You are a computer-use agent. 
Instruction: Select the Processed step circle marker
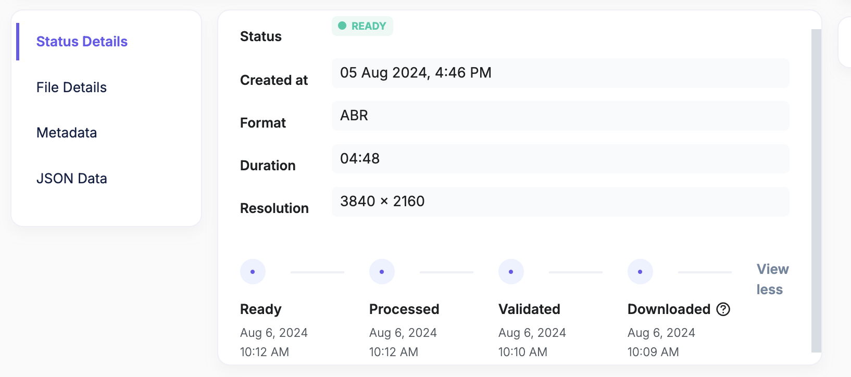[382, 272]
